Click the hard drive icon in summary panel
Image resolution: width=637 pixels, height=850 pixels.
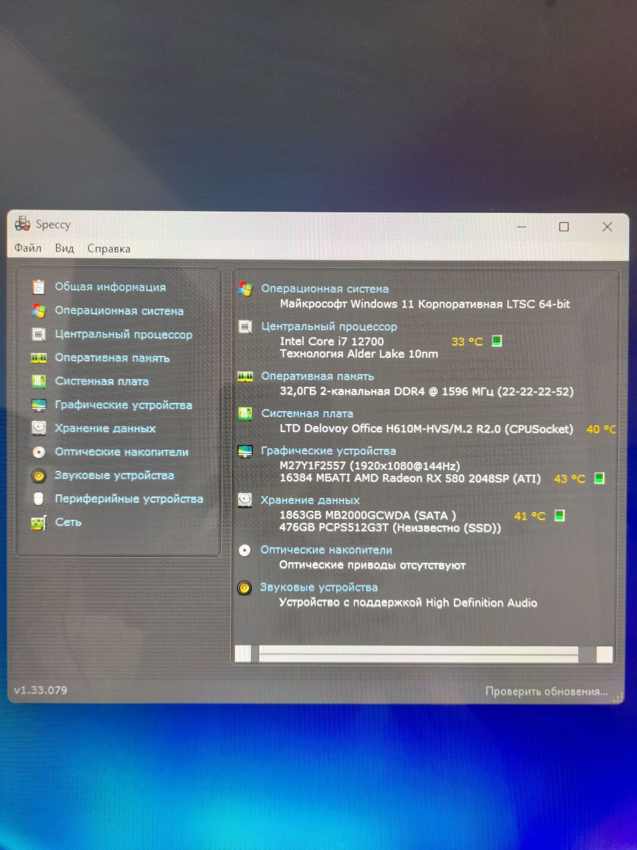(x=245, y=500)
